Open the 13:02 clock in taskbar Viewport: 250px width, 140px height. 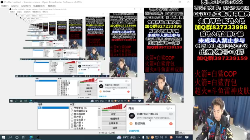(x=179, y=137)
